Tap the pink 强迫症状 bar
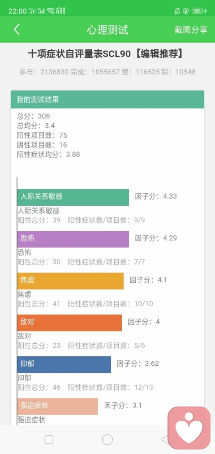The image size is (215, 454). tap(58, 406)
